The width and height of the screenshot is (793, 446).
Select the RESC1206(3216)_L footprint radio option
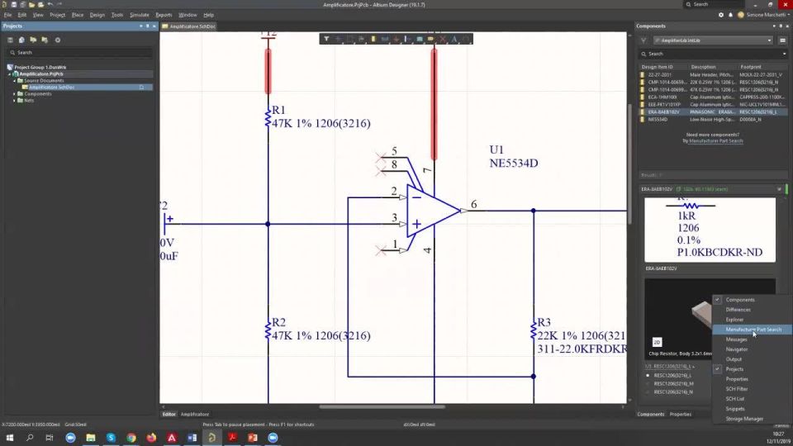click(x=648, y=376)
